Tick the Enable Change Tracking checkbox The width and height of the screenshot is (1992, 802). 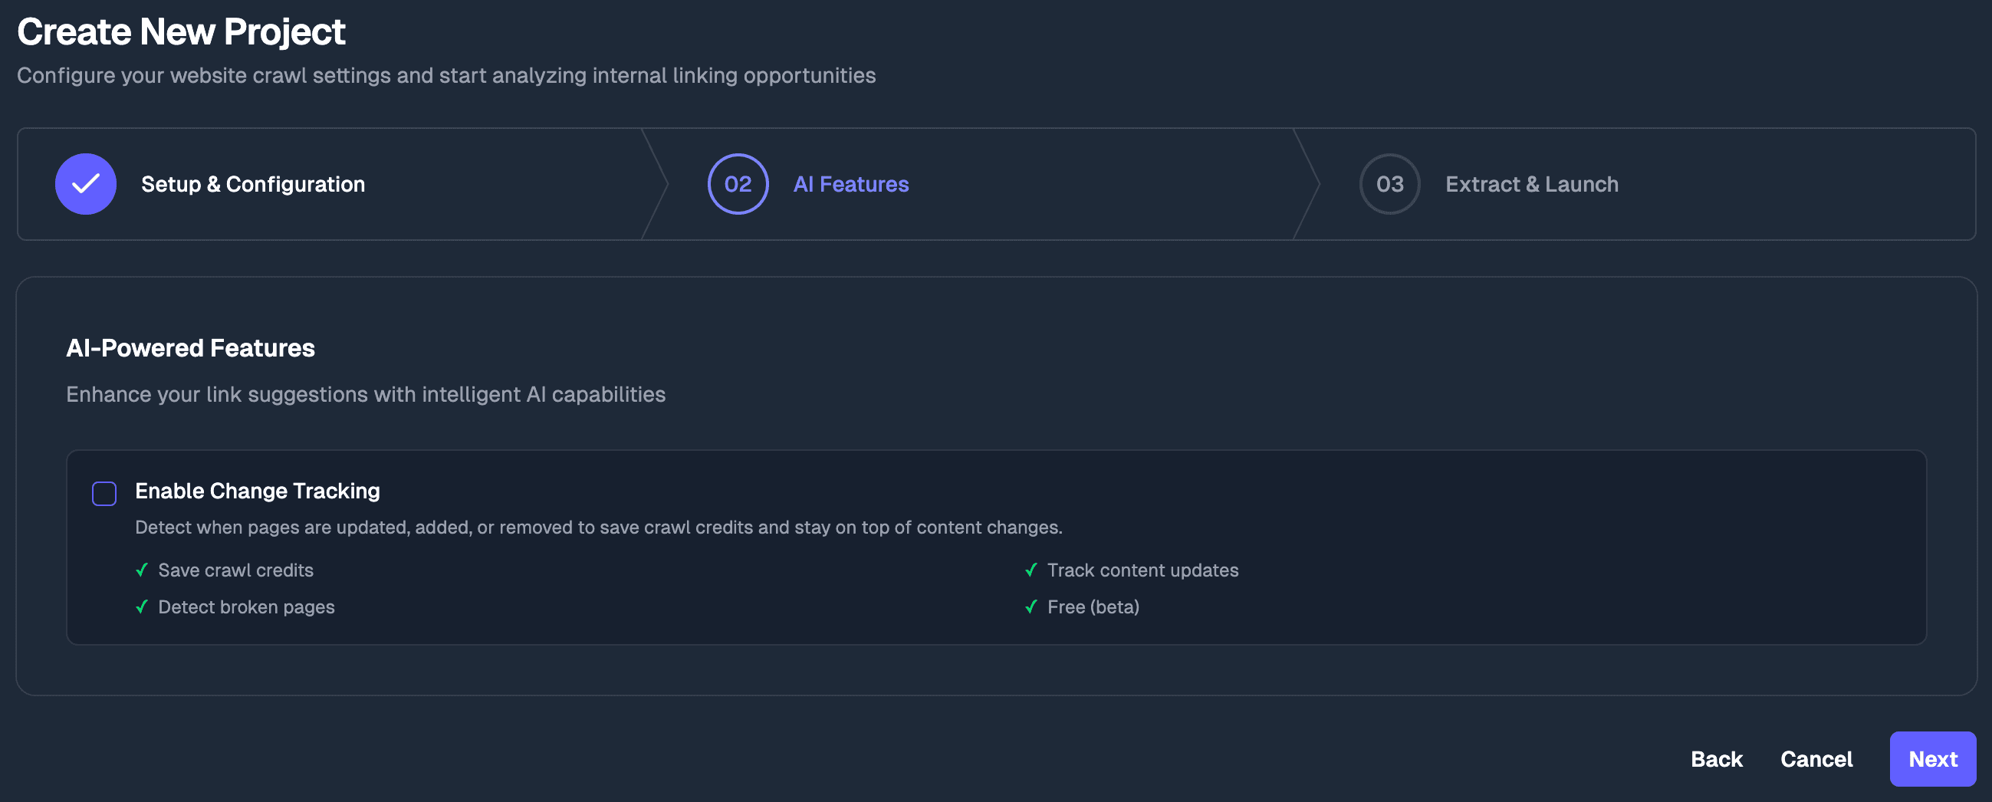coord(104,494)
